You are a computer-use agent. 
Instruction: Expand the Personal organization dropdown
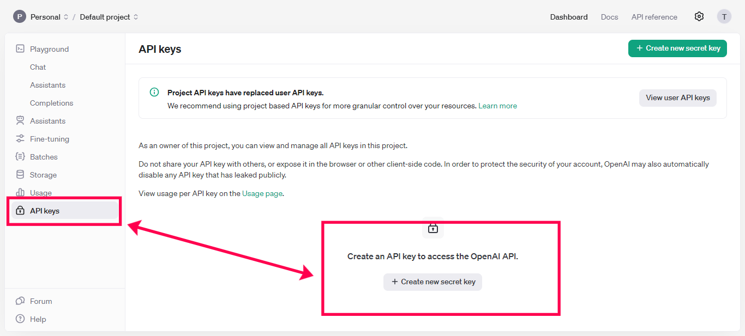46,17
